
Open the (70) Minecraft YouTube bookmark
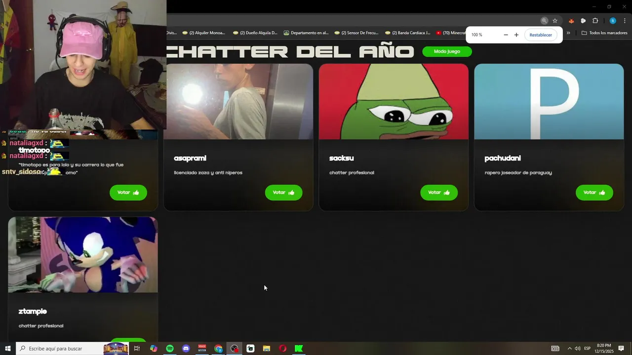click(451, 33)
